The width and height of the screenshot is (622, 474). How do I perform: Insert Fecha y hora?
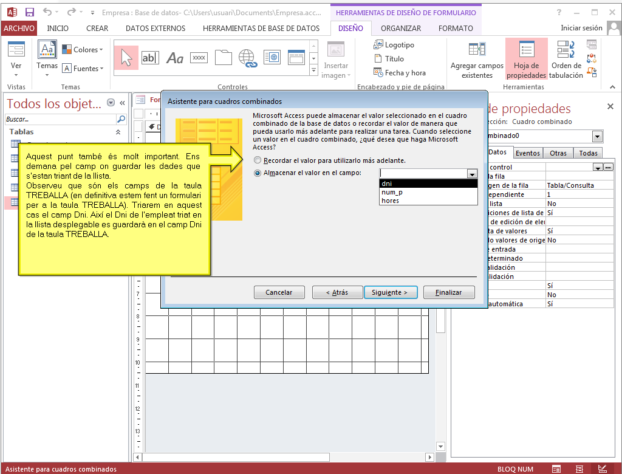click(x=400, y=73)
